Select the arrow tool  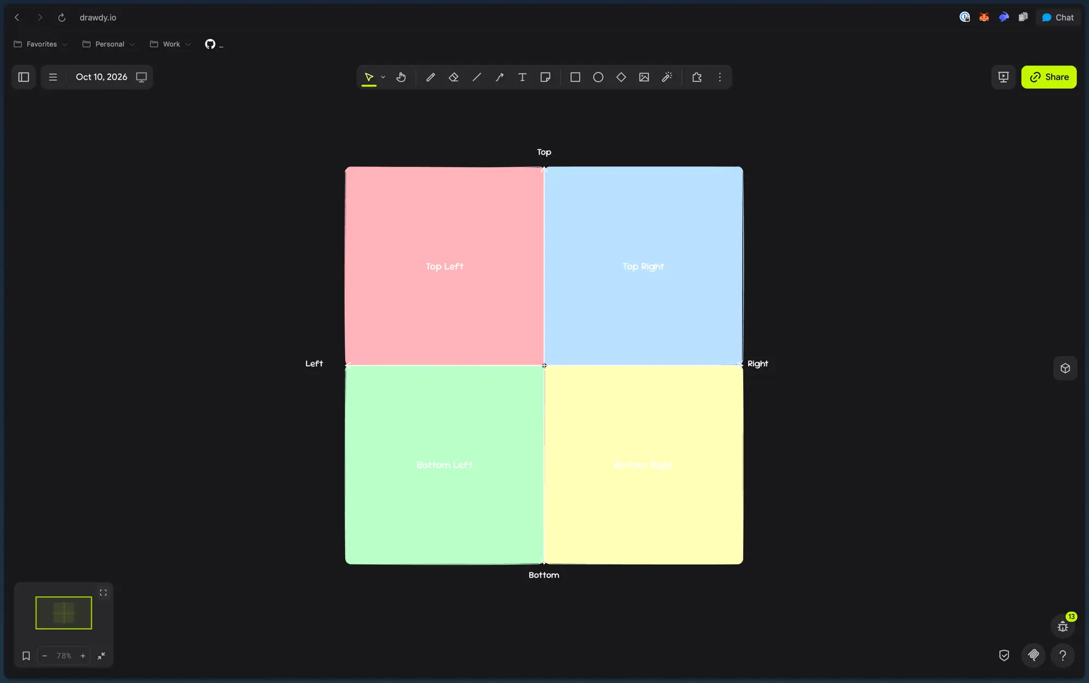(500, 77)
